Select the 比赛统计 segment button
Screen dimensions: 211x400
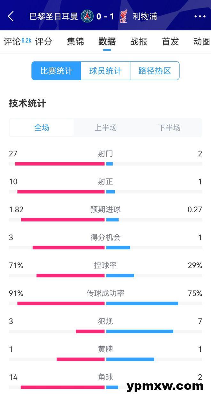[x=56, y=71]
